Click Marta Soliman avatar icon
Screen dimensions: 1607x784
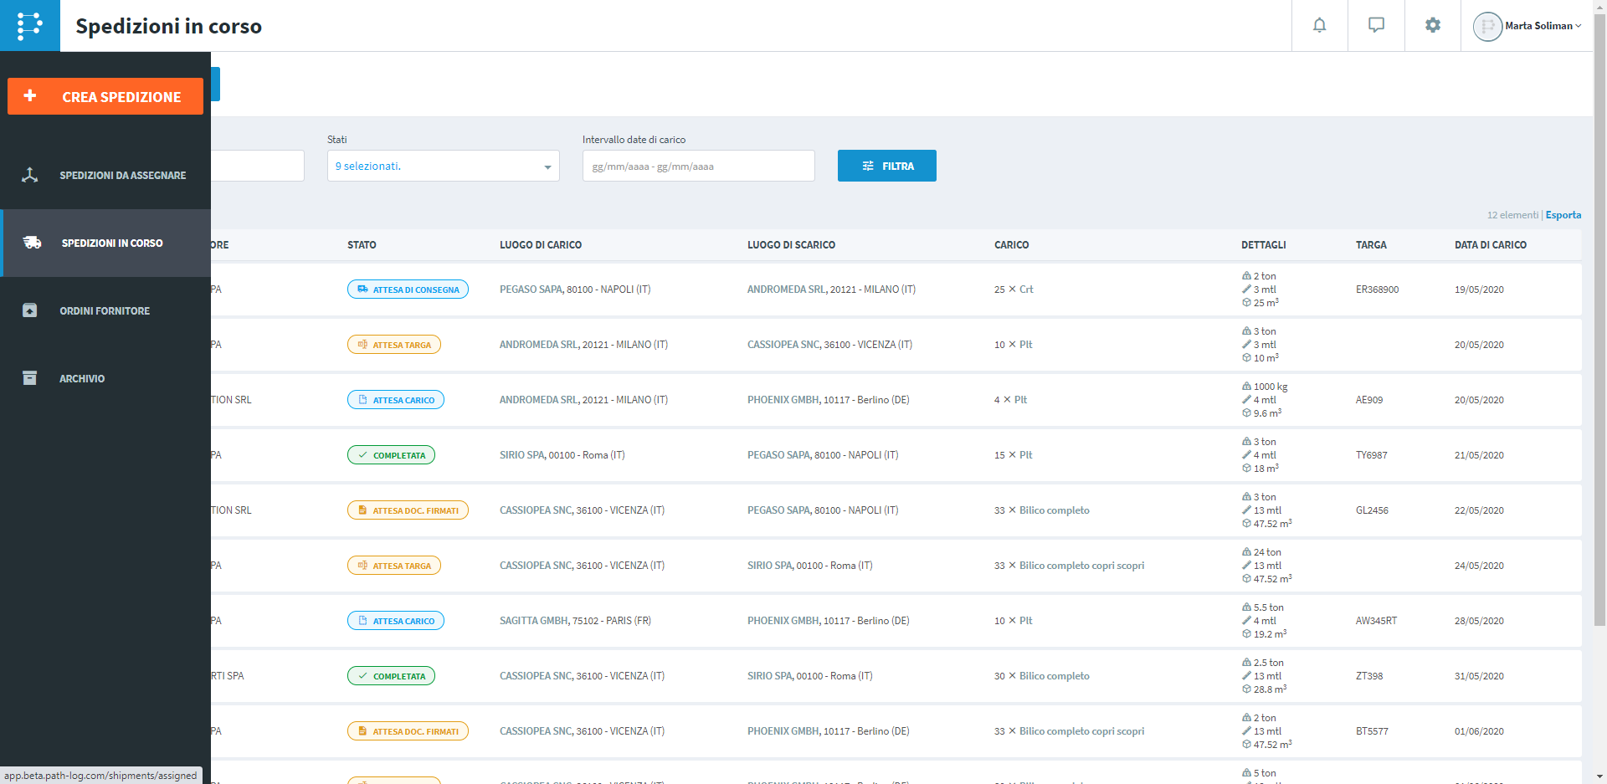tap(1487, 26)
